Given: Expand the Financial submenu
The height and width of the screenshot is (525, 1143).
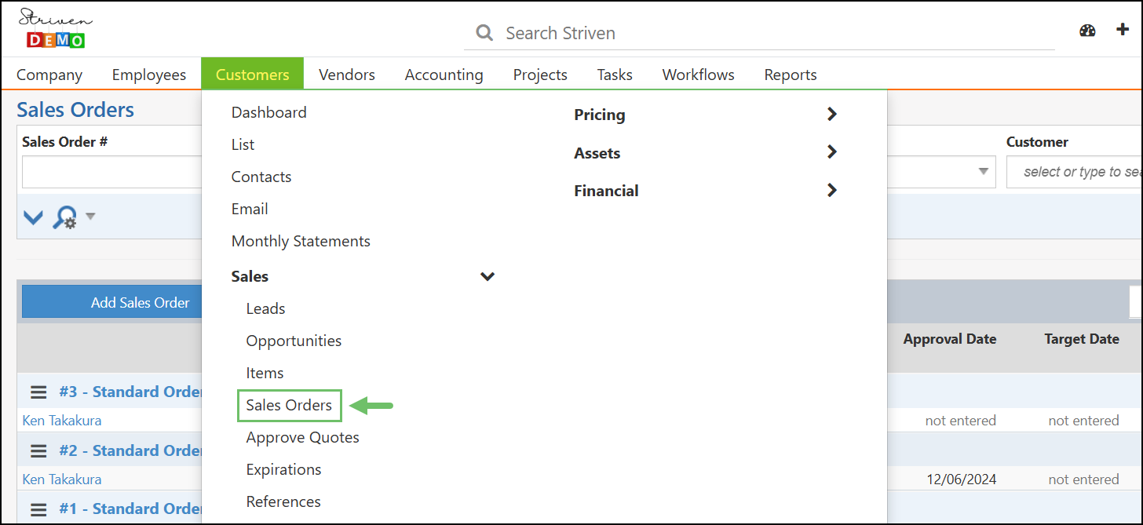Looking at the screenshot, I should pyautogui.click(x=832, y=190).
